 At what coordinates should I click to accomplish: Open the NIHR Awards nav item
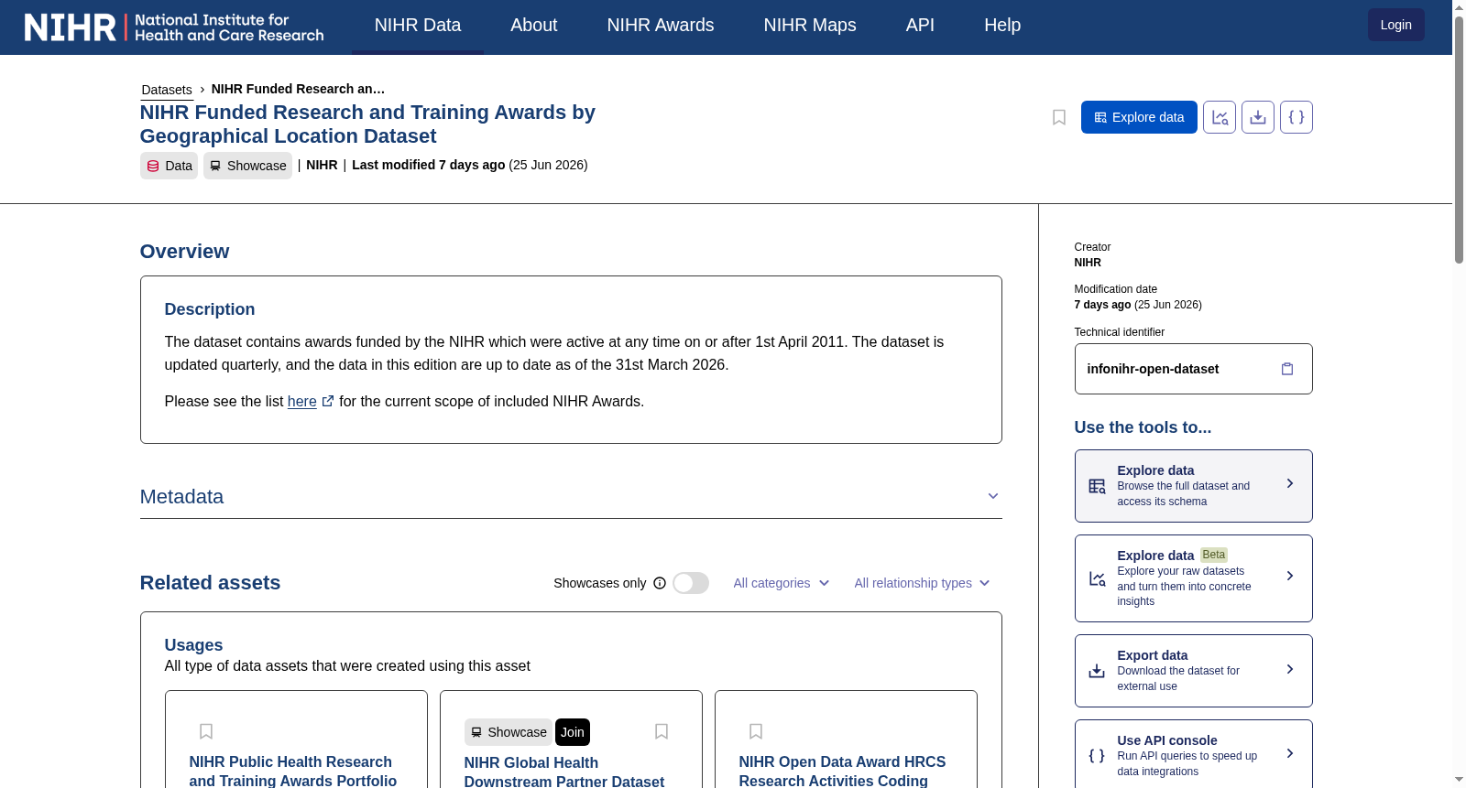pos(661,26)
